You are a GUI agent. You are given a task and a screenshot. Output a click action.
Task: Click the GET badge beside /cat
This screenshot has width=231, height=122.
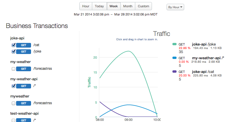click(23, 45)
